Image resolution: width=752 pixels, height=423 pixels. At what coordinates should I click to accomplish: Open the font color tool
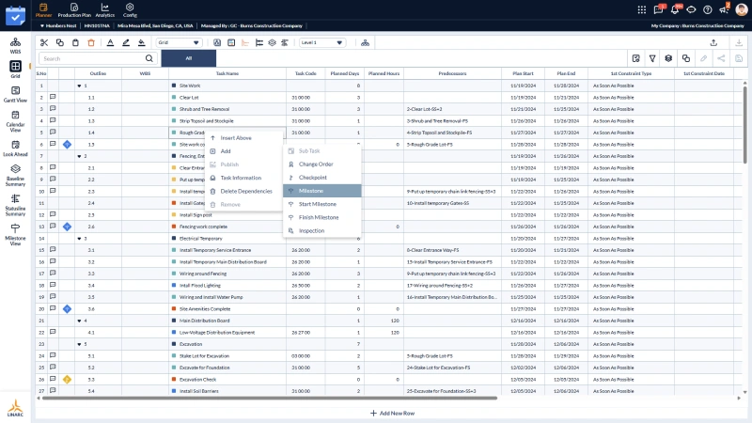tap(110, 42)
